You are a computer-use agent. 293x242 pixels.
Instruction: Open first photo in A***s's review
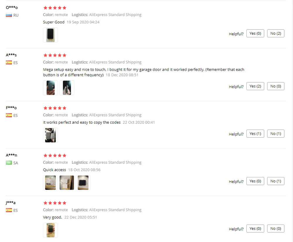(50, 88)
